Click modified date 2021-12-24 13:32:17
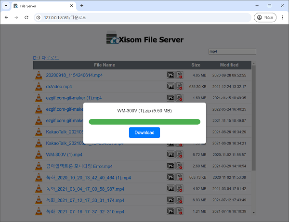The image size is (289, 222). pyautogui.click(x=229, y=87)
